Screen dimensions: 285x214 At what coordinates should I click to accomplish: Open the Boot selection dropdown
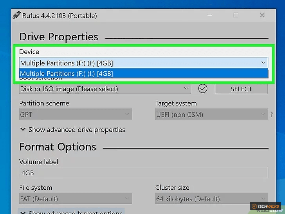pos(105,89)
